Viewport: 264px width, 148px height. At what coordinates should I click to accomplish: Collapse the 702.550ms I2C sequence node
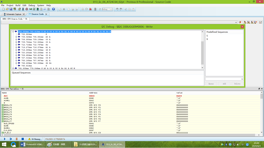[13, 32]
